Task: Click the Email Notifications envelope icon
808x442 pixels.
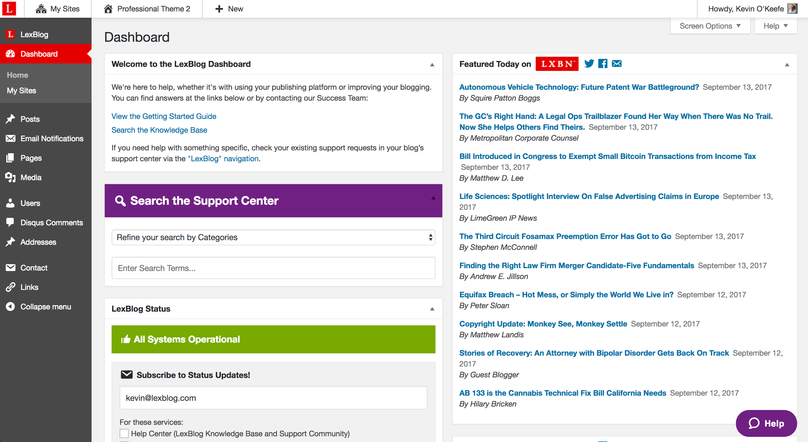Action: (x=10, y=139)
